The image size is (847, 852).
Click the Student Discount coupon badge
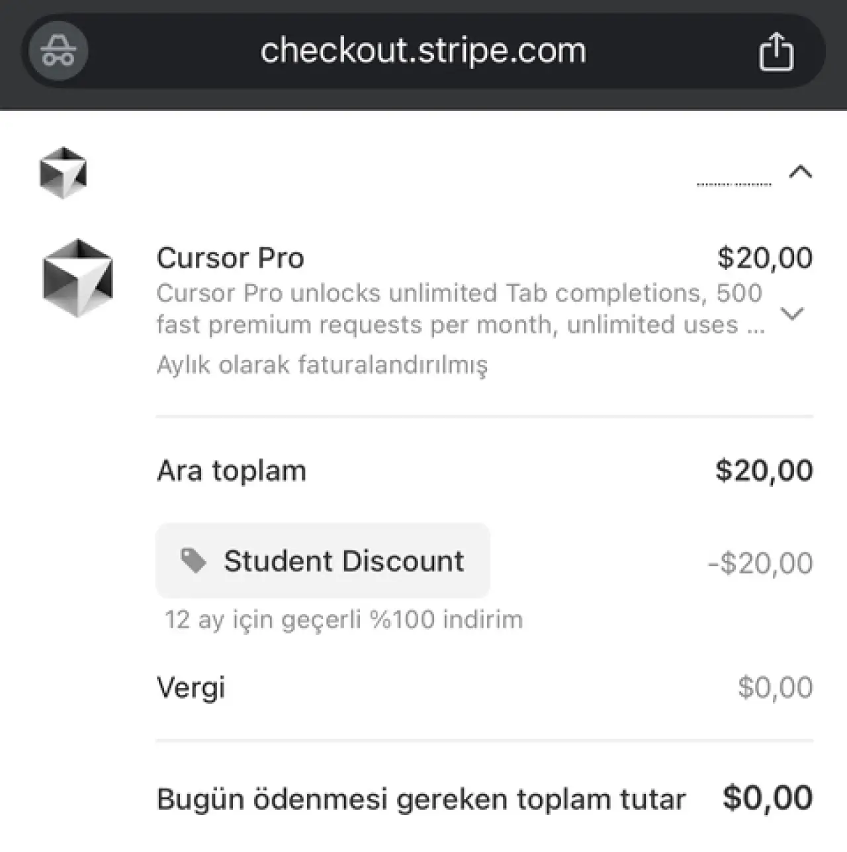(323, 561)
